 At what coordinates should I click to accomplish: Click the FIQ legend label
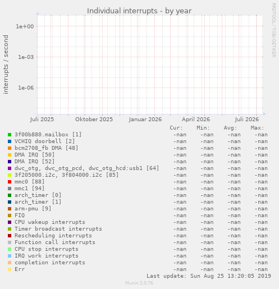click(20, 215)
